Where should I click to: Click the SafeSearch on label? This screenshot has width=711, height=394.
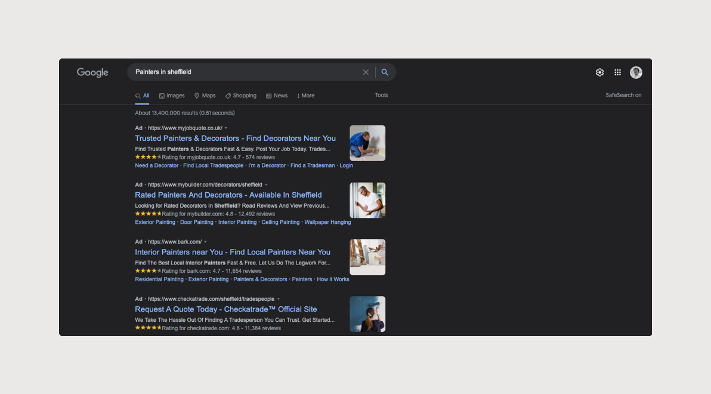623,96
